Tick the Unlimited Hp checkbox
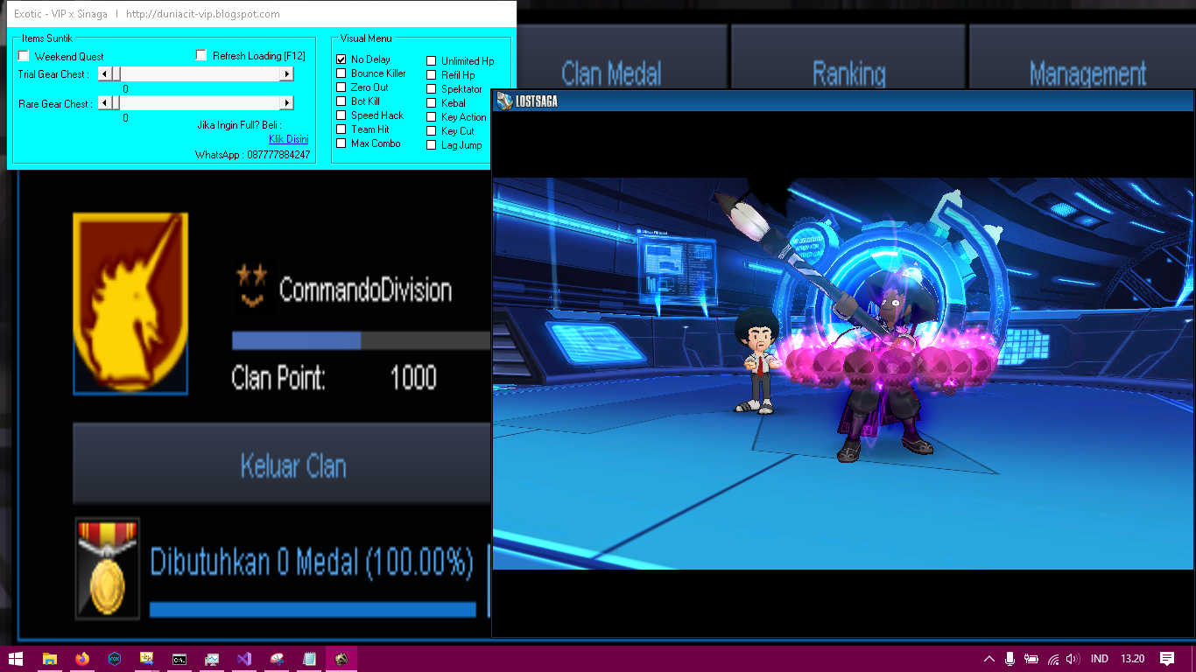The height and width of the screenshot is (672, 1196). tap(432, 61)
